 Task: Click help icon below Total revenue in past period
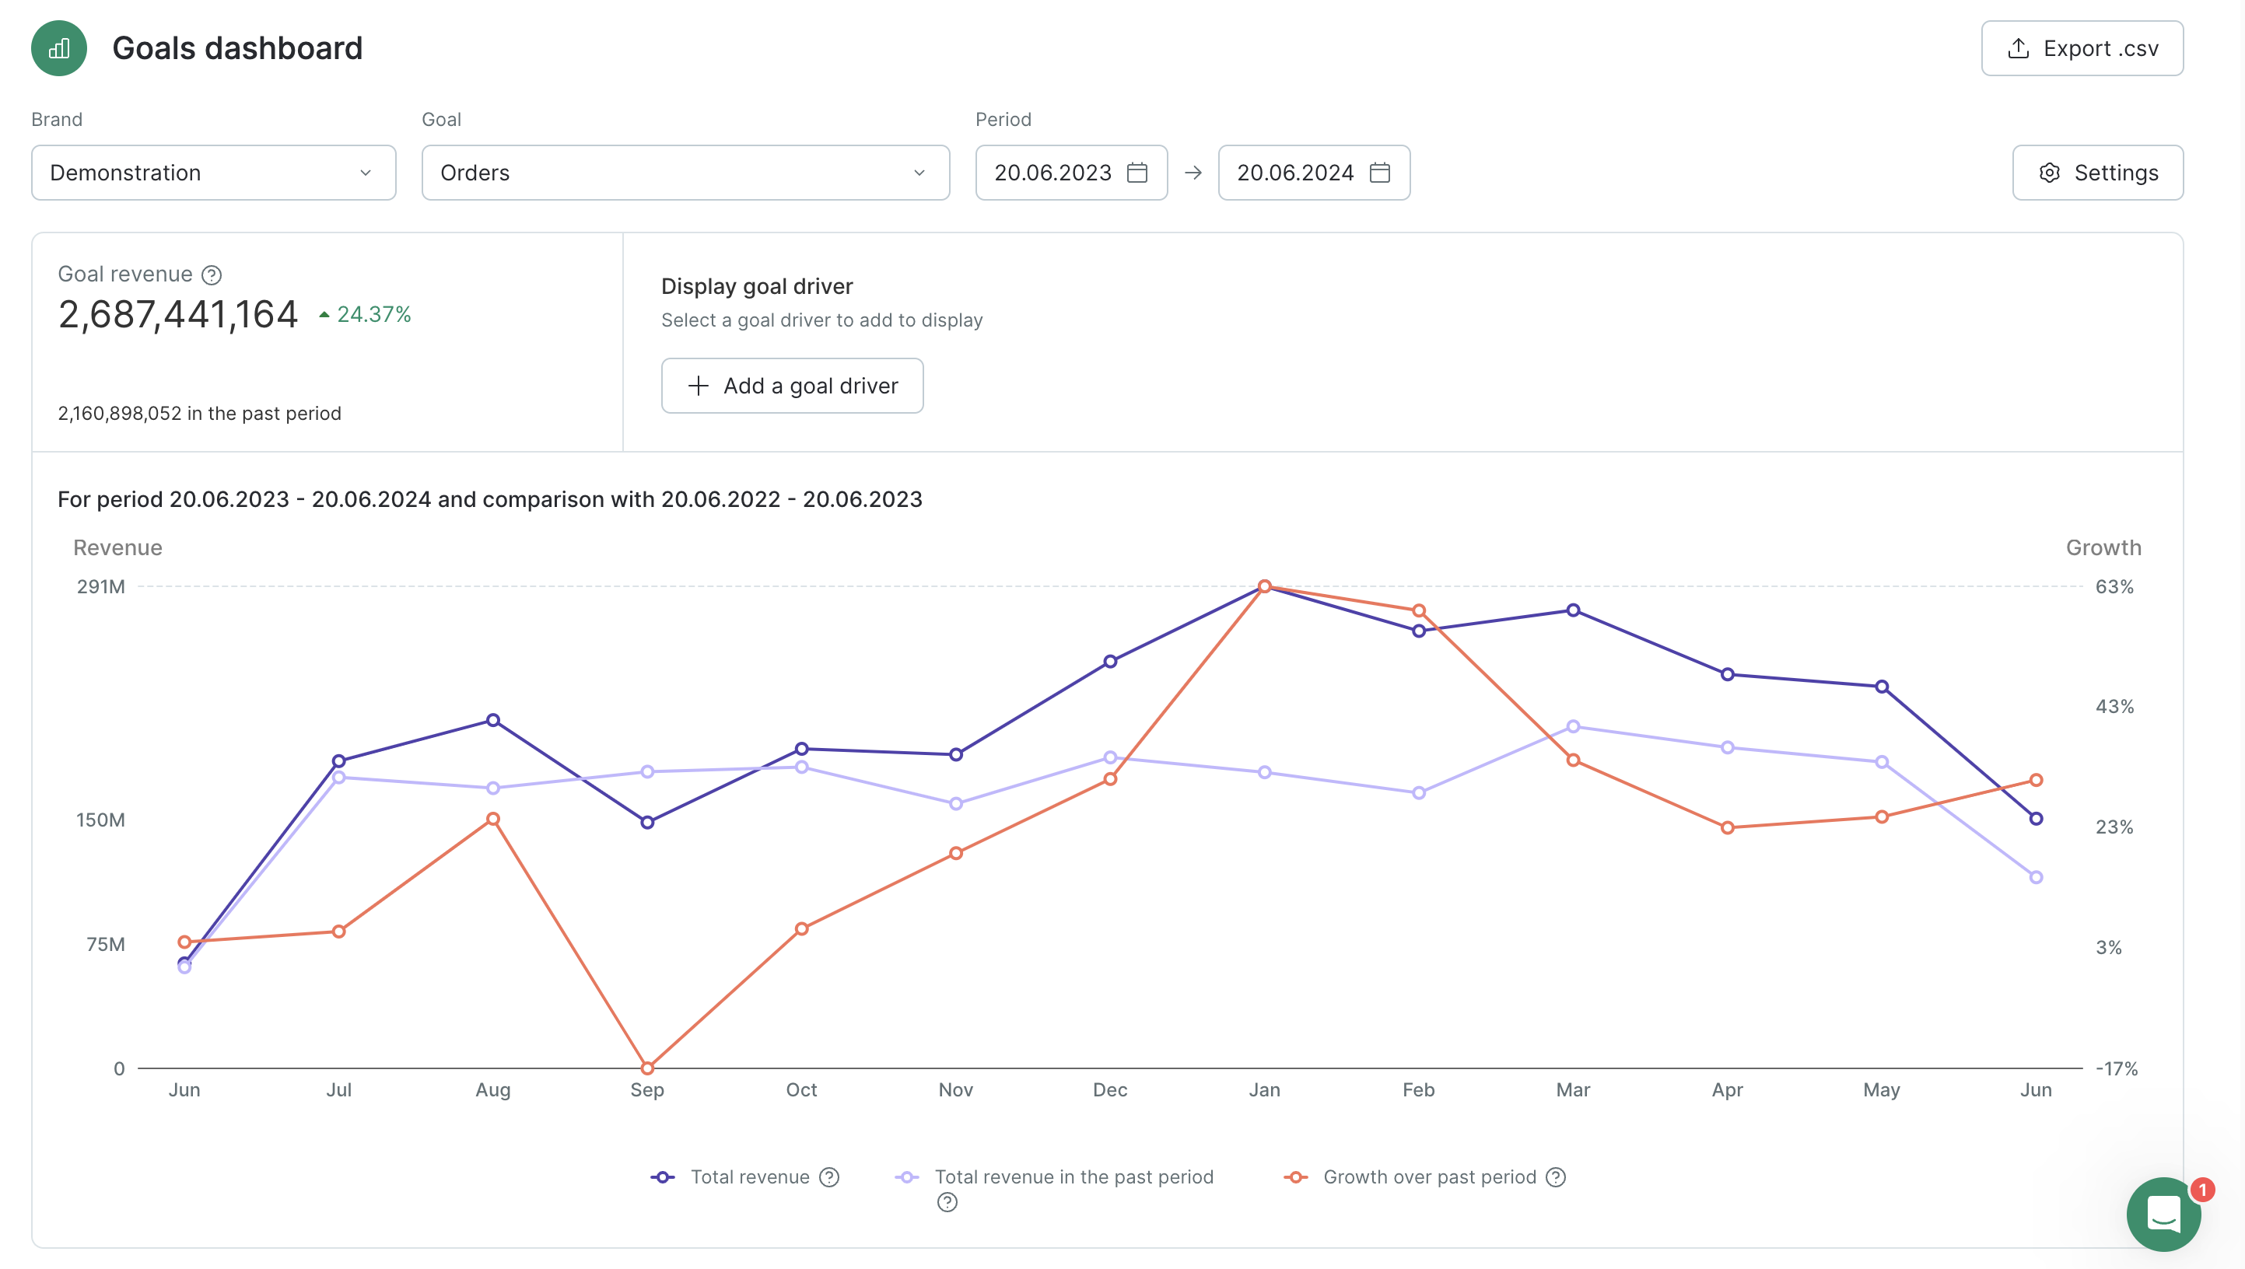[947, 1203]
